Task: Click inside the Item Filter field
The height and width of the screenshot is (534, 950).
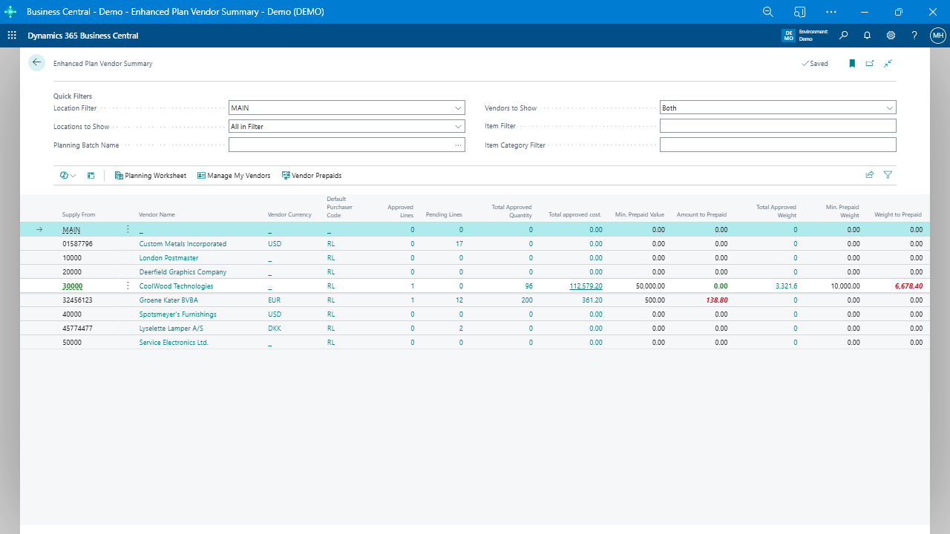Action: click(778, 125)
